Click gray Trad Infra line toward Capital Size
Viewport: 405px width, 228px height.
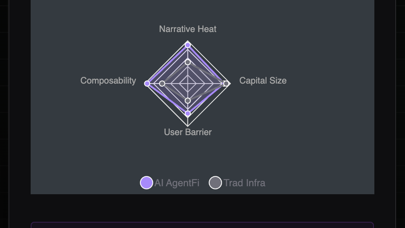point(207,72)
